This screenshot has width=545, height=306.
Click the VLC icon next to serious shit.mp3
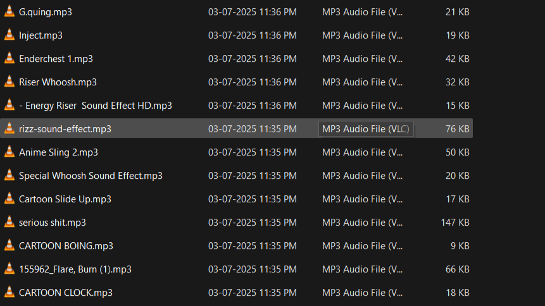pyautogui.click(x=9, y=223)
